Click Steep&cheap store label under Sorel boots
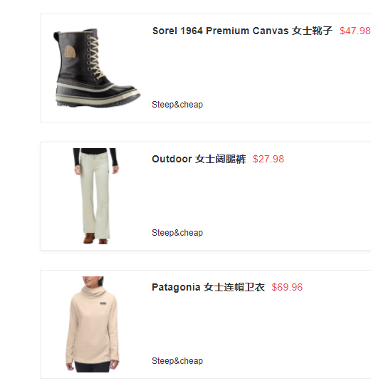This screenshot has width=371, height=381. point(177,105)
